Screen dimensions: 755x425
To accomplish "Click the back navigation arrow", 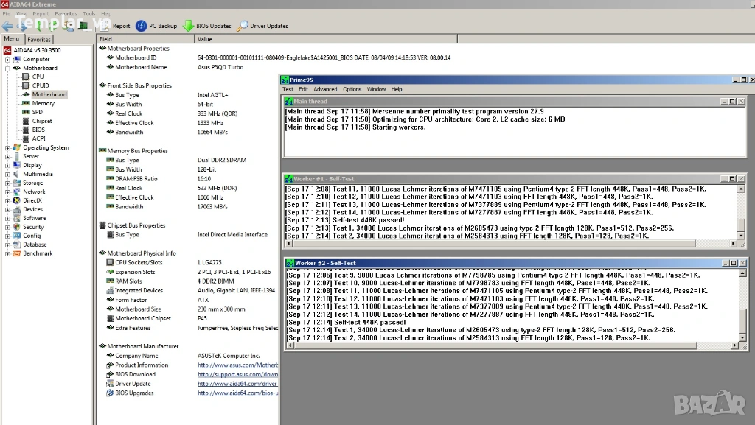I will (7, 26).
